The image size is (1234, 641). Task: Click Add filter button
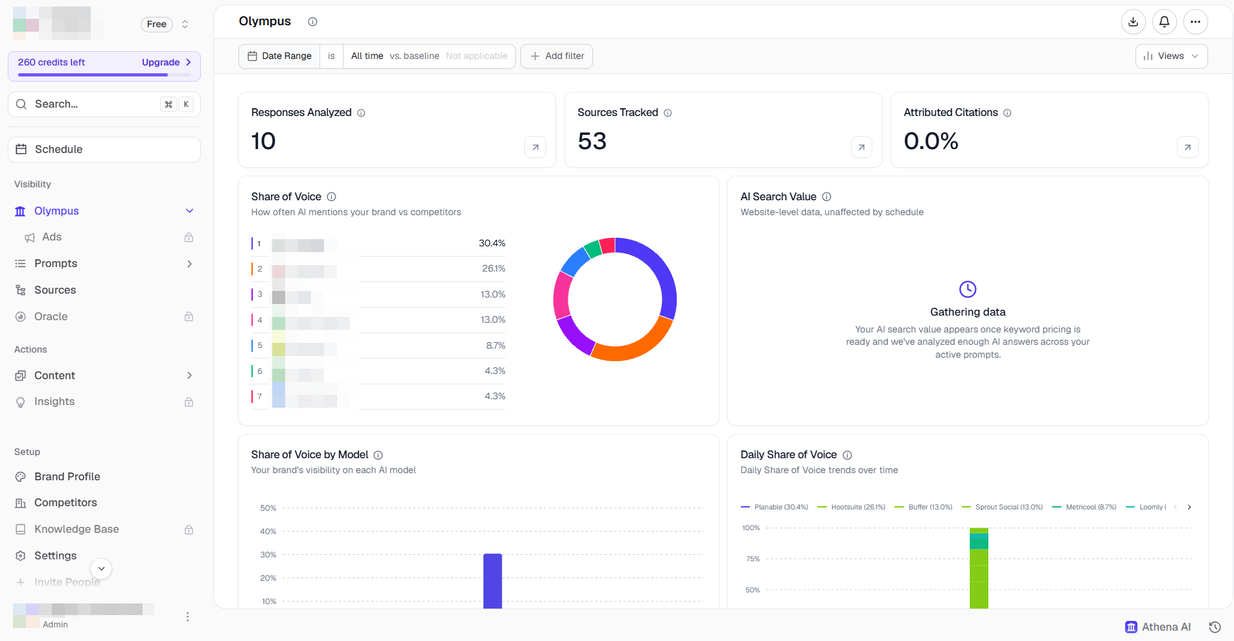pyautogui.click(x=557, y=56)
